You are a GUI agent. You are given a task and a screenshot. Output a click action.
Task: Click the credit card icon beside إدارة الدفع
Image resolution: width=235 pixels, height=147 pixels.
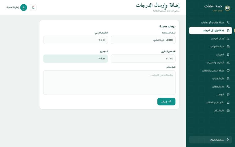point(228,111)
